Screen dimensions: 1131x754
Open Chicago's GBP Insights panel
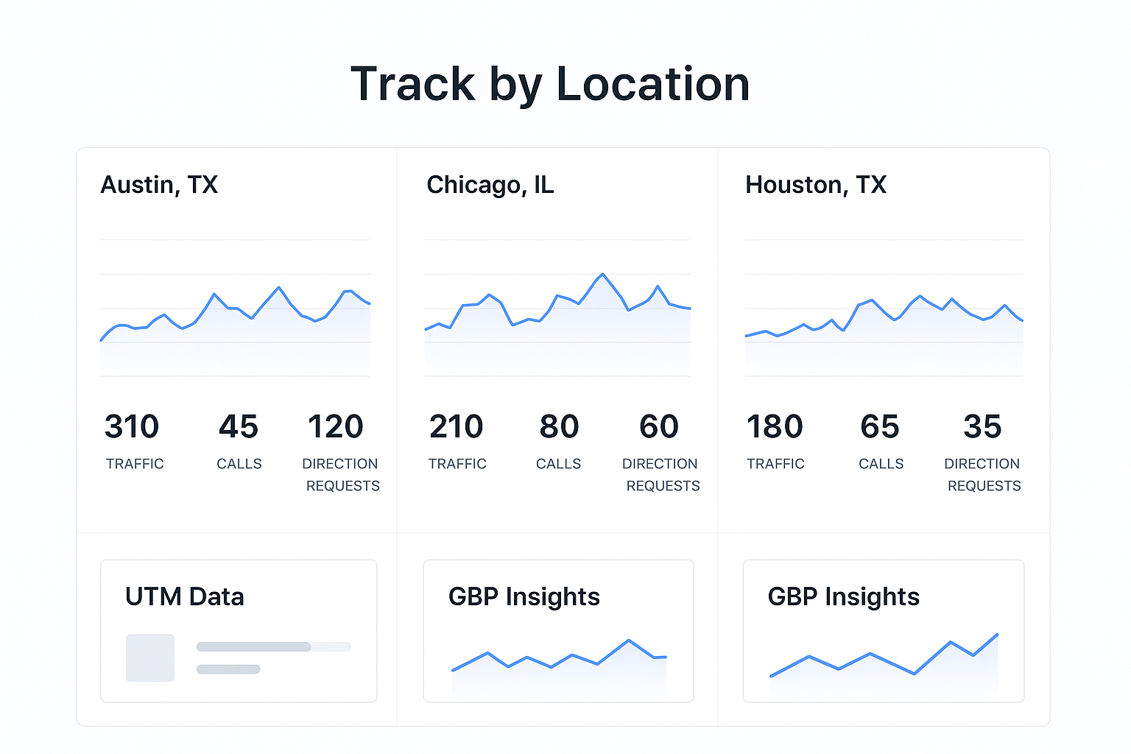pos(557,630)
